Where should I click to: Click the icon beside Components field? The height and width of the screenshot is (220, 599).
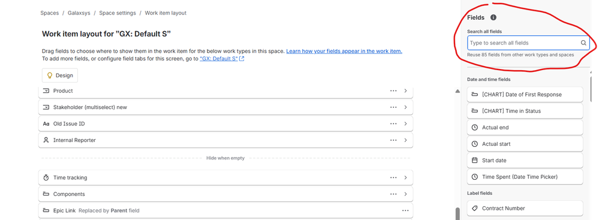[46, 194]
